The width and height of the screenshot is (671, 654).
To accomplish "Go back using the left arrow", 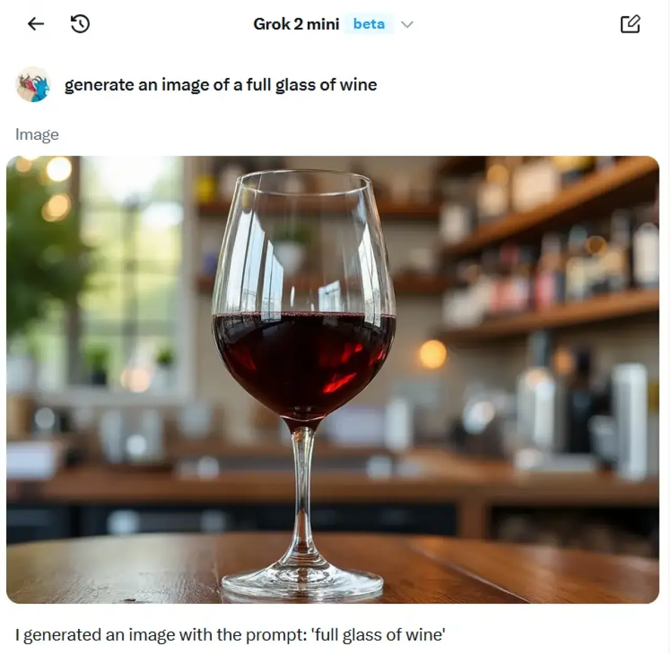I will click(x=36, y=24).
